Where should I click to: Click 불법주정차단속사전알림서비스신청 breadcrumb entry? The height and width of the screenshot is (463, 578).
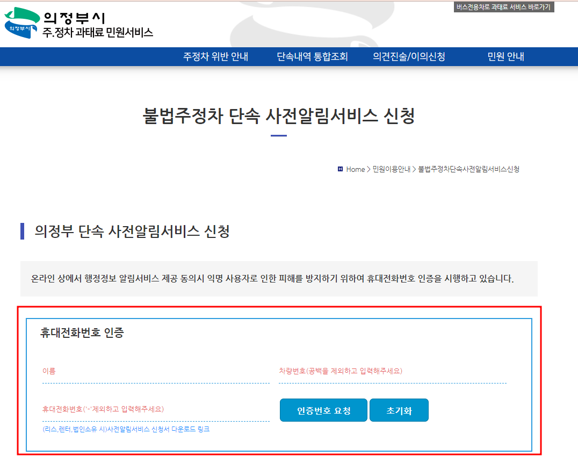click(x=468, y=169)
